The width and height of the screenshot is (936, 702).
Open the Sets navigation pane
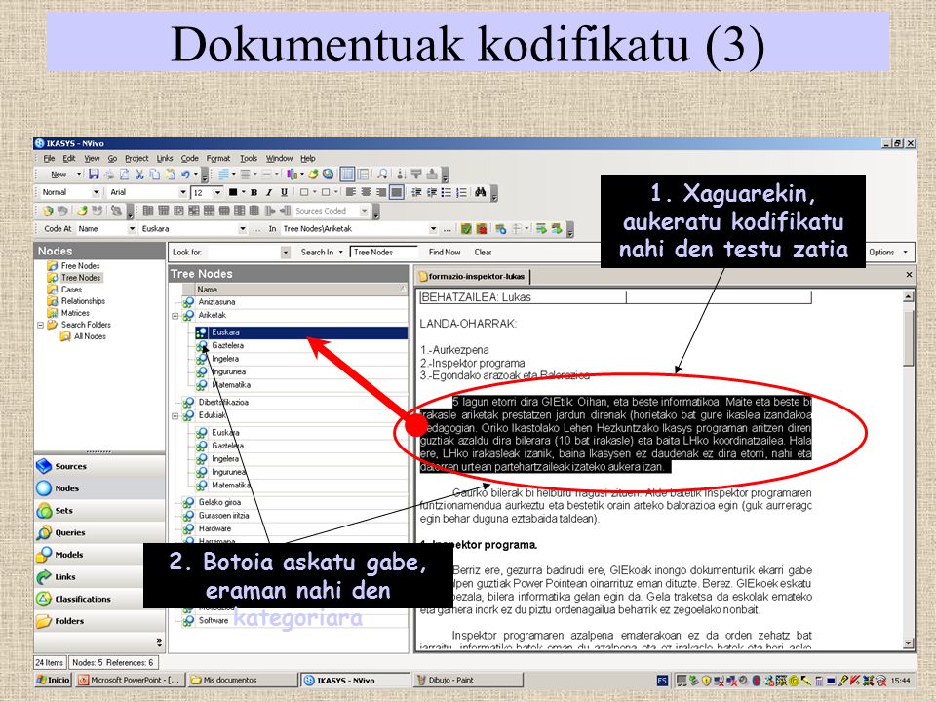click(99, 510)
